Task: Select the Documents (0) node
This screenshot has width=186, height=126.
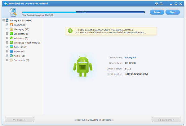Action: 21,60
